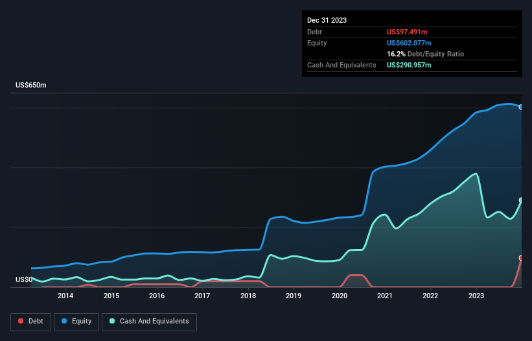Click the 2016 x-axis label
532x341 pixels.
[157, 296]
